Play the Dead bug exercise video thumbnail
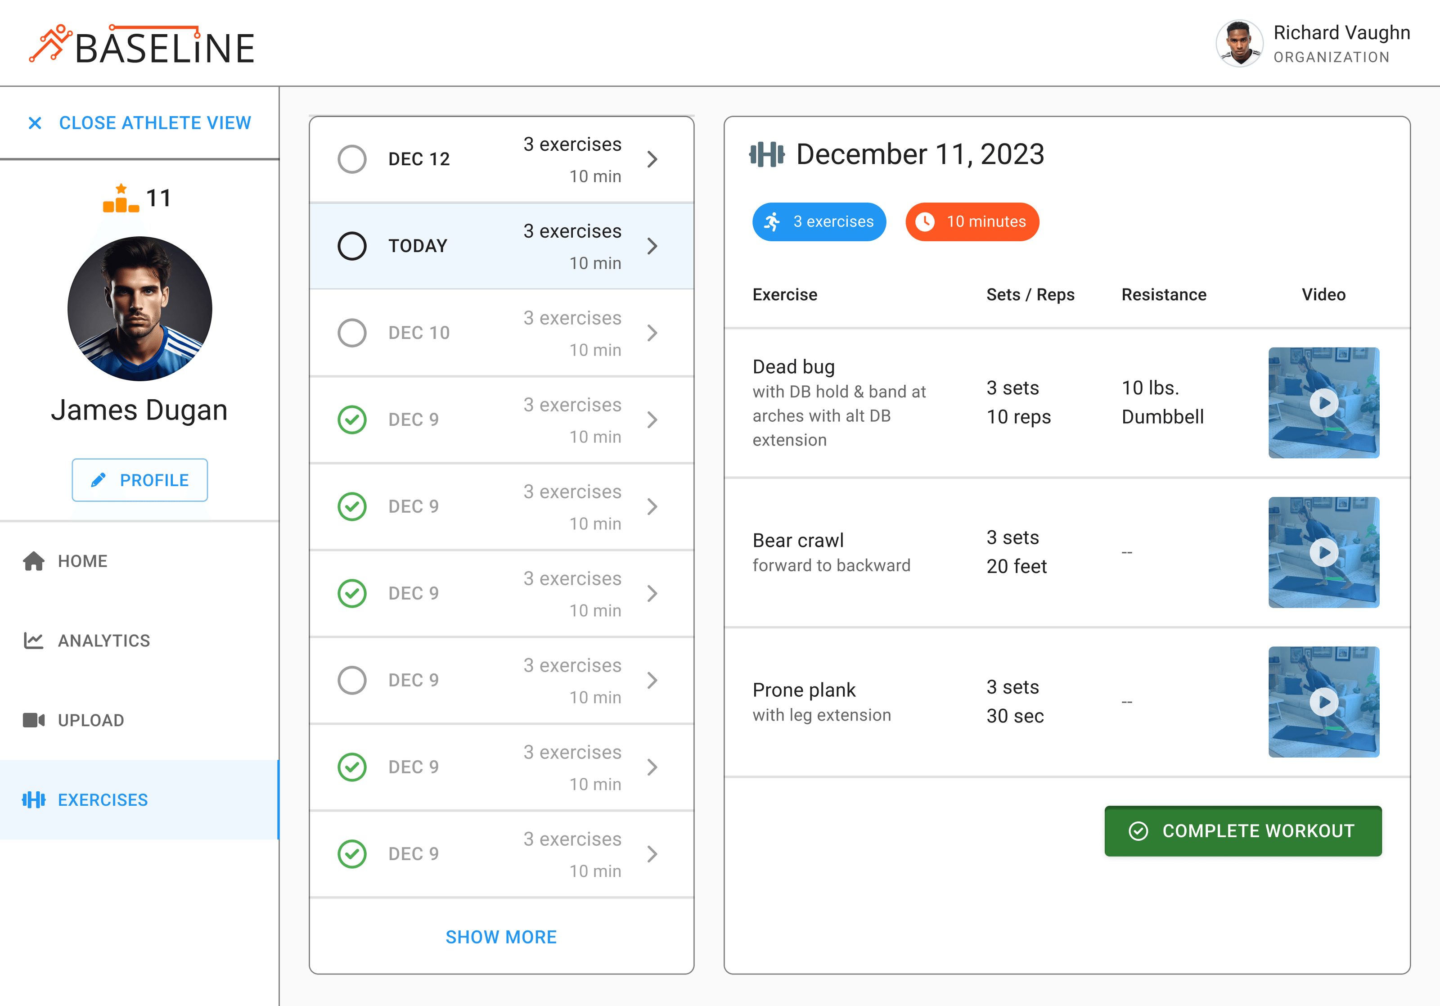 (1323, 403)
